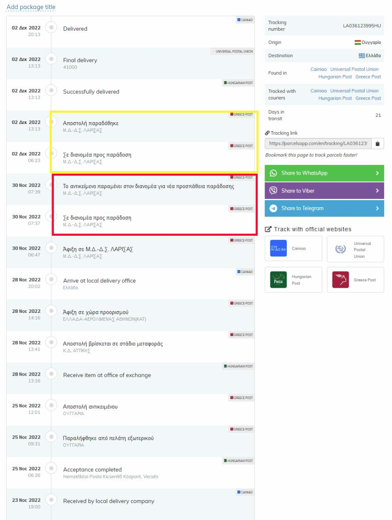Click Hungarian Post in Tracked with couriers
The image size is (392, 520).
pos(335,98)
